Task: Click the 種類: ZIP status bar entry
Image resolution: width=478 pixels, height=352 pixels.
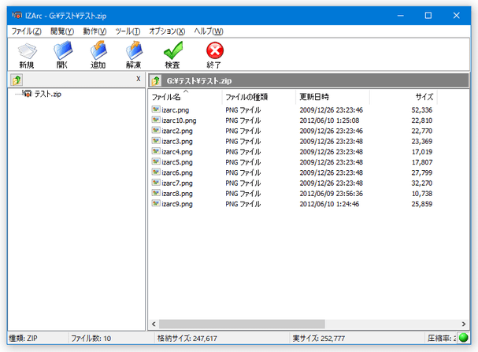Action: [23, 339]
